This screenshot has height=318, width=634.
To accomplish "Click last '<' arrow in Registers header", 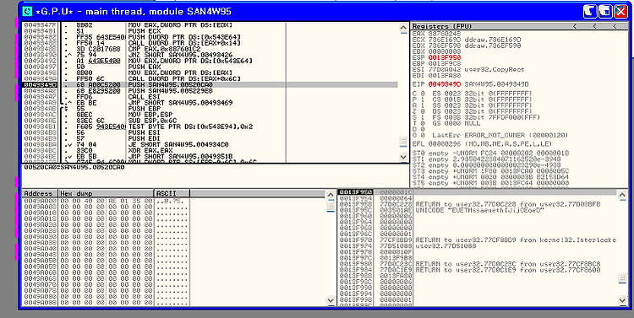I will (615, 26).
